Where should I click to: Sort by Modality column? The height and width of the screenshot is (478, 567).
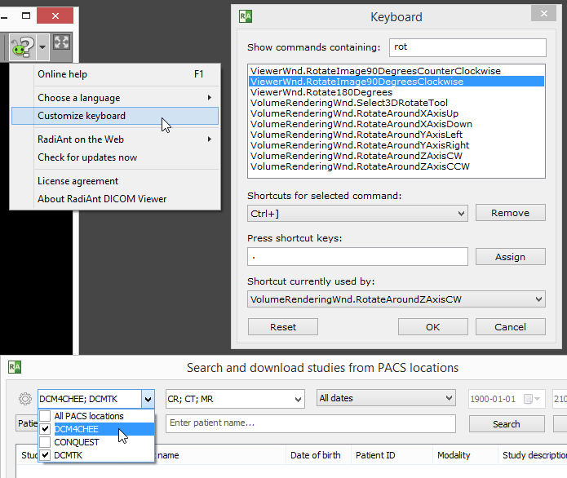point(465,455)
